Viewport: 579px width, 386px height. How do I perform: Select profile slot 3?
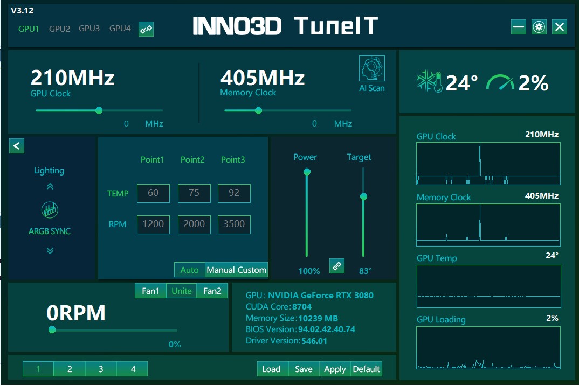101,369
